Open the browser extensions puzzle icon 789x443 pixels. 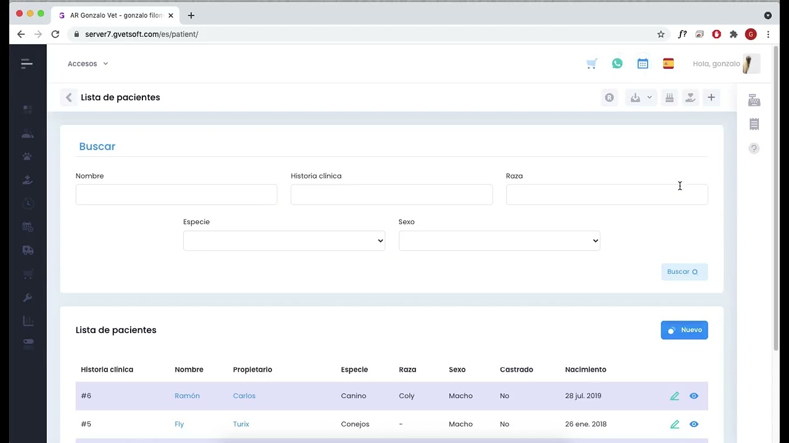734,34
